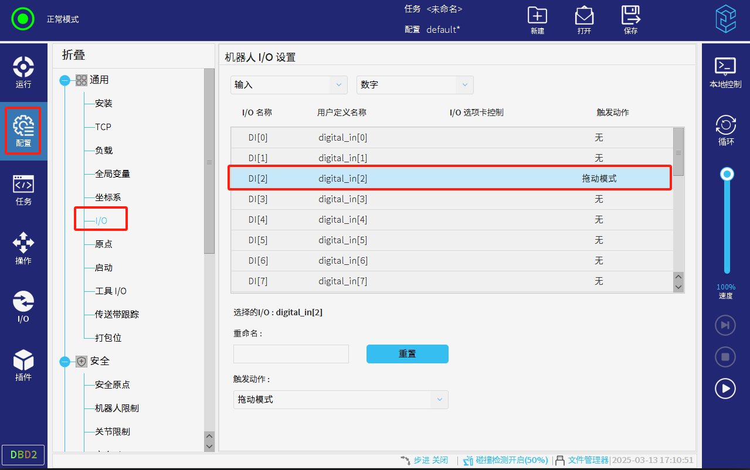Toggle the 循环 (Loop) mode icon
Viewport: 750px width, 470px height.
pos(725,130)
